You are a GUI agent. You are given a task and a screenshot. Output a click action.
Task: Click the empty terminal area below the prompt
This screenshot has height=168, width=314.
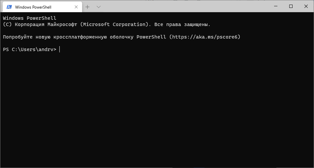click(x=157, y=109)
